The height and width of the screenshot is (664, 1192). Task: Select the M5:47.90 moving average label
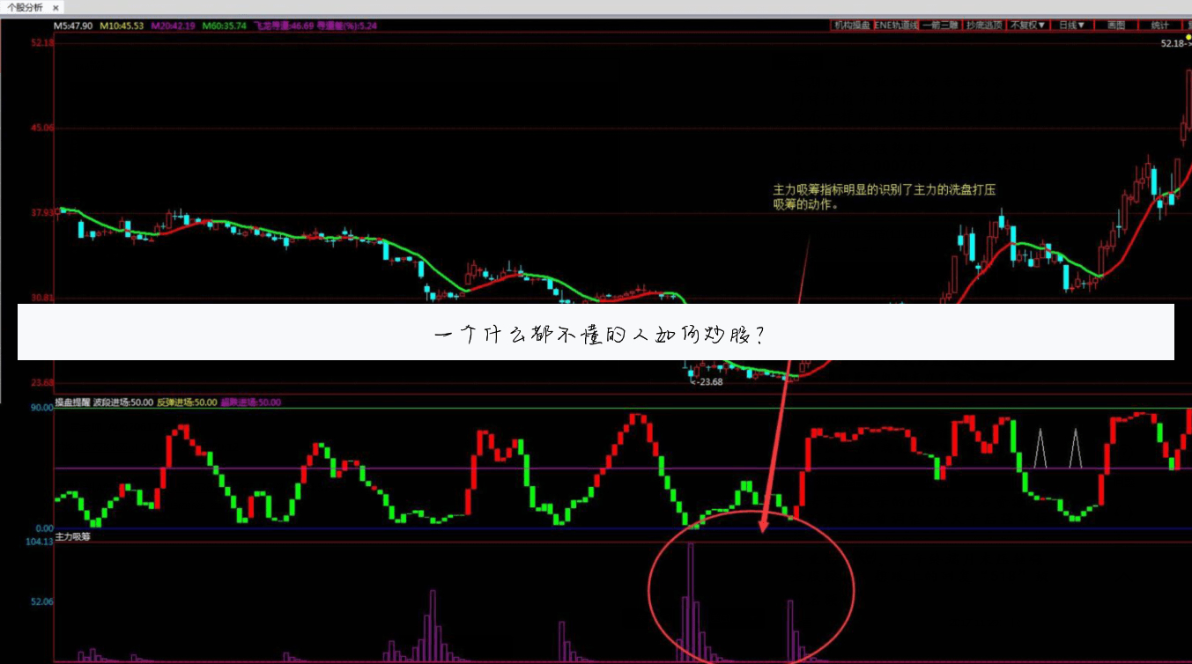click(x=74, y=26)
